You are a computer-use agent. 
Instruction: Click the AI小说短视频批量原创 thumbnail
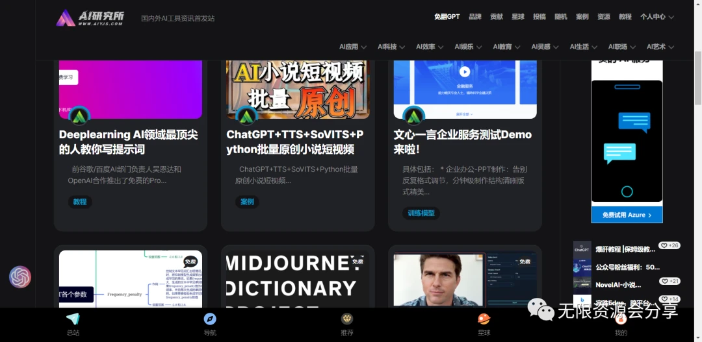click(x=298, y=90)
